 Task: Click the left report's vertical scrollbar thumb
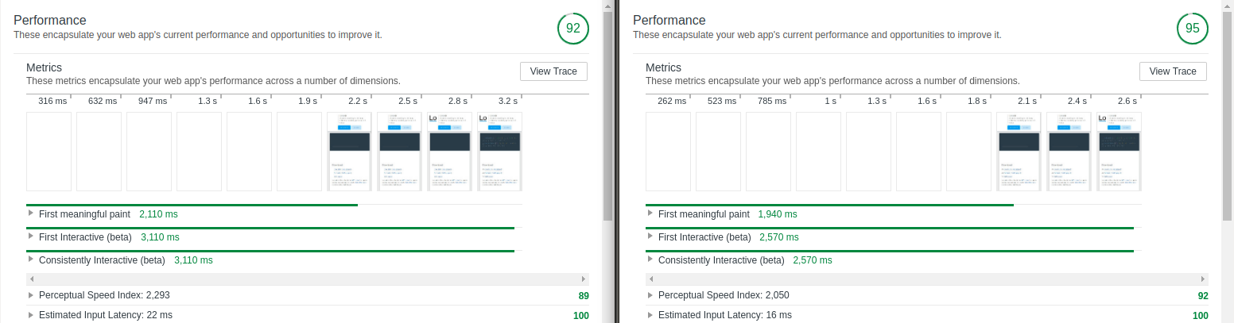click(607, 111)
